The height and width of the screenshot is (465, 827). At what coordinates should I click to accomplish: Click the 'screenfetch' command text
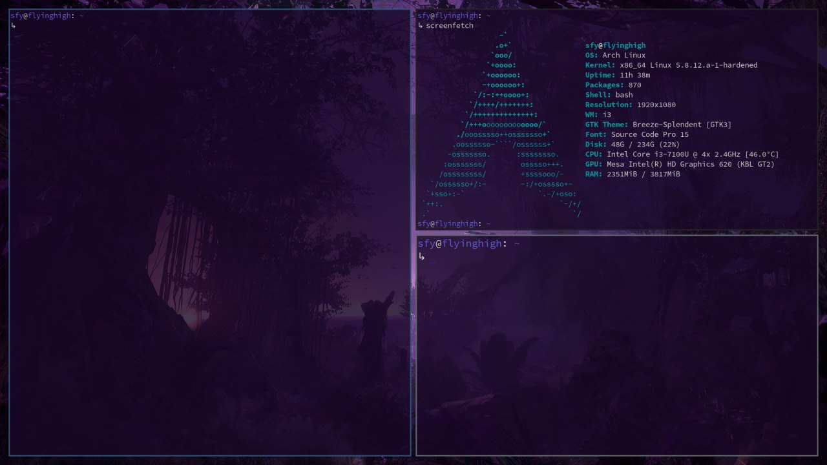[x=450, y=26]
